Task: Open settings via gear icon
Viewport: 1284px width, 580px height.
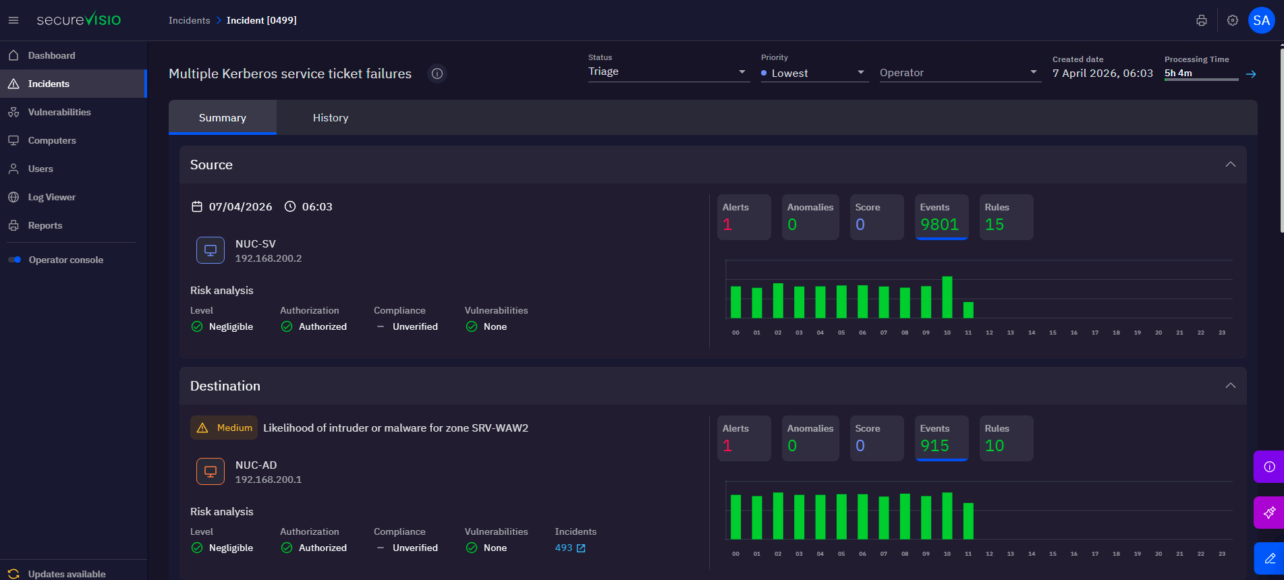Action: [1232, 20]
